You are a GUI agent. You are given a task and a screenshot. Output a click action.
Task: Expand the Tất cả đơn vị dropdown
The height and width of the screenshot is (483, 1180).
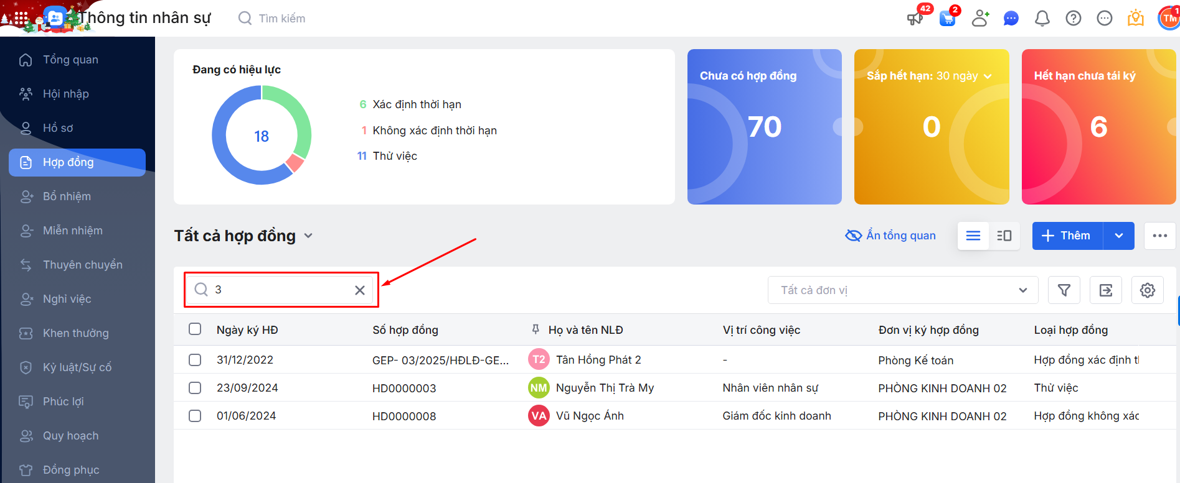[902, 290]
